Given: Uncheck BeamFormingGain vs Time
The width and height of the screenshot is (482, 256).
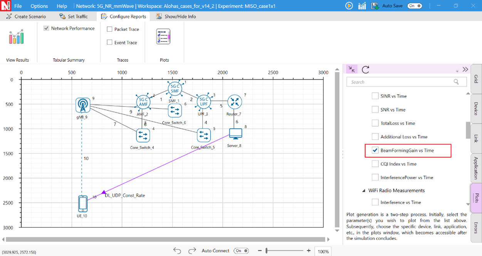Looking at the screenshot, I should pos(375,151).
